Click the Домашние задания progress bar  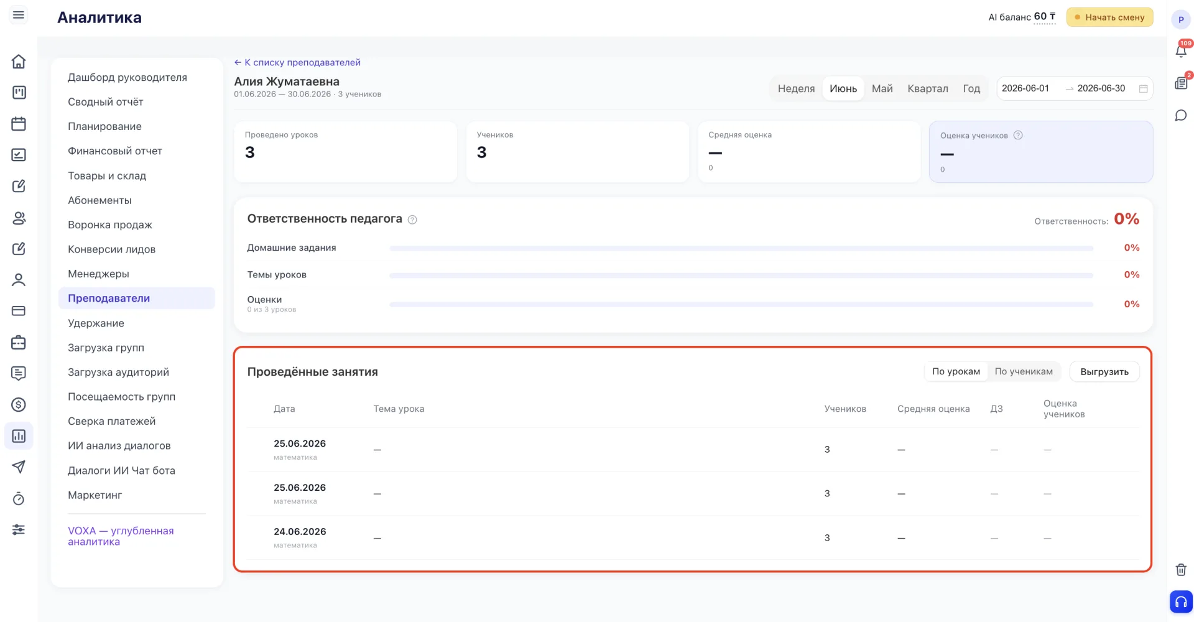point(741,248)
